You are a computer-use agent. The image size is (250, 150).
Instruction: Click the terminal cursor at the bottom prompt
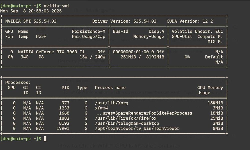point(45,139)
